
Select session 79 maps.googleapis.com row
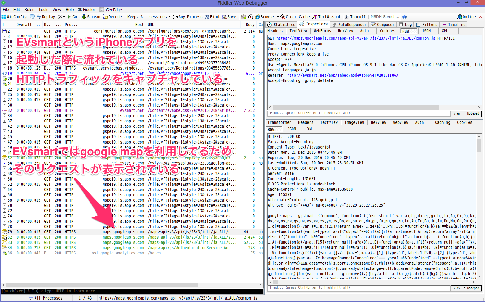point(132,232)
